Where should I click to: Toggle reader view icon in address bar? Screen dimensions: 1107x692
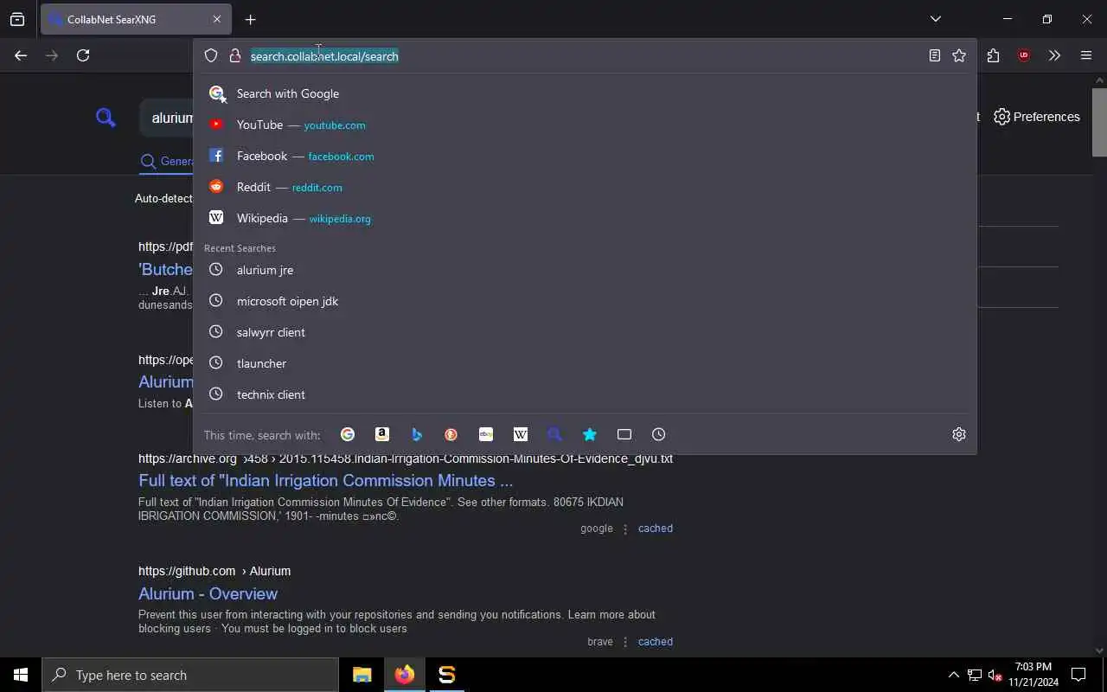(x=935, y=55)
